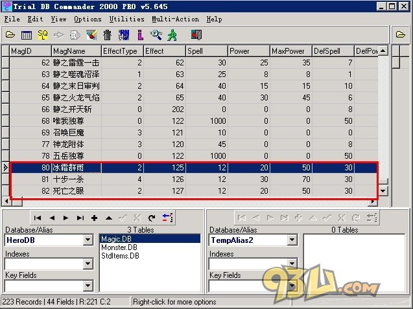Jump to first record in left navigator
This screenshot has height=309, width=413.
pos(38,218)
